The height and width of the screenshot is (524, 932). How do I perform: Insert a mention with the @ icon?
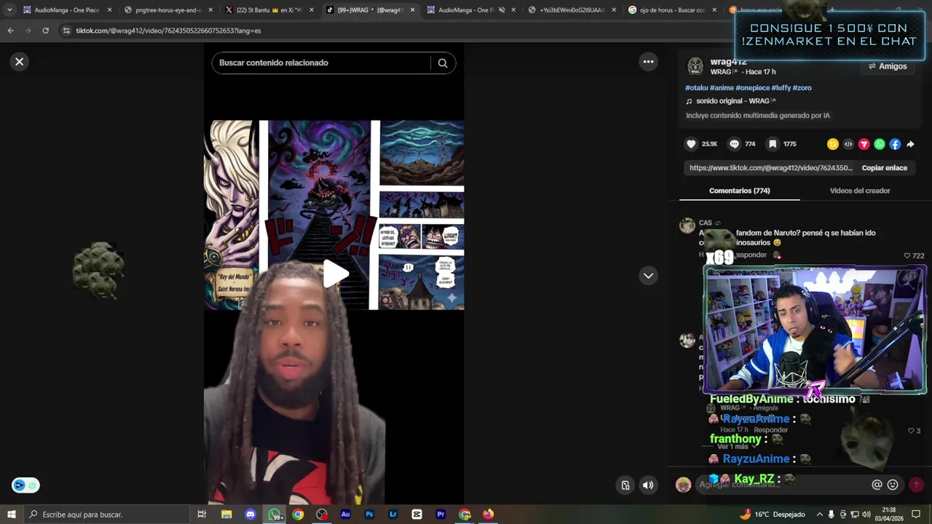point(877,485)
